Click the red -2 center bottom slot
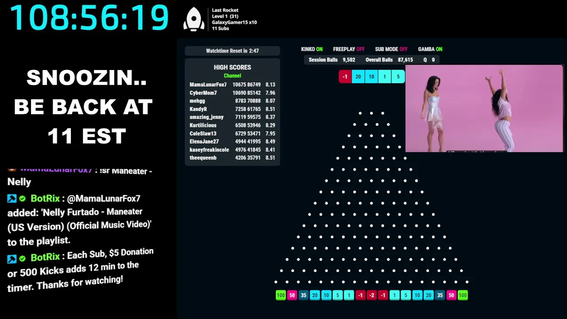 pyautogui.click(x=372, y=295)
